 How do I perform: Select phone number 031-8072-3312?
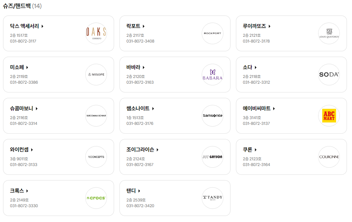[x=256, y=82]
